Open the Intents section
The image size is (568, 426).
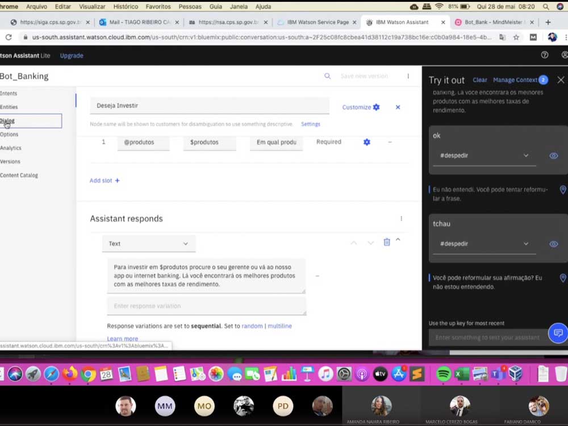coord(9,94)
